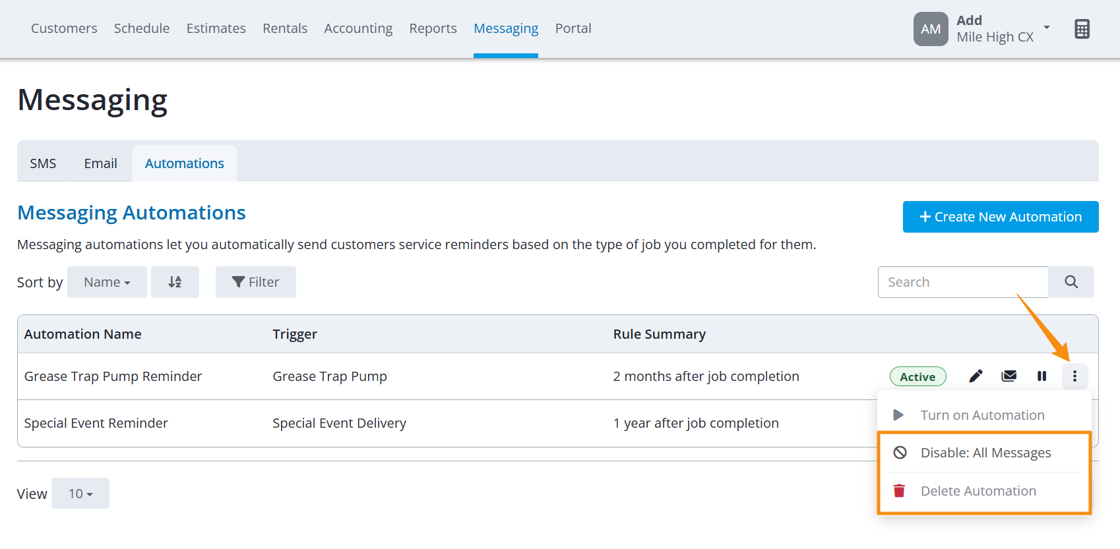This screenshot has height=549, width=1120.
Task: Switch to the Email tab
Action: tap(100, 163)
